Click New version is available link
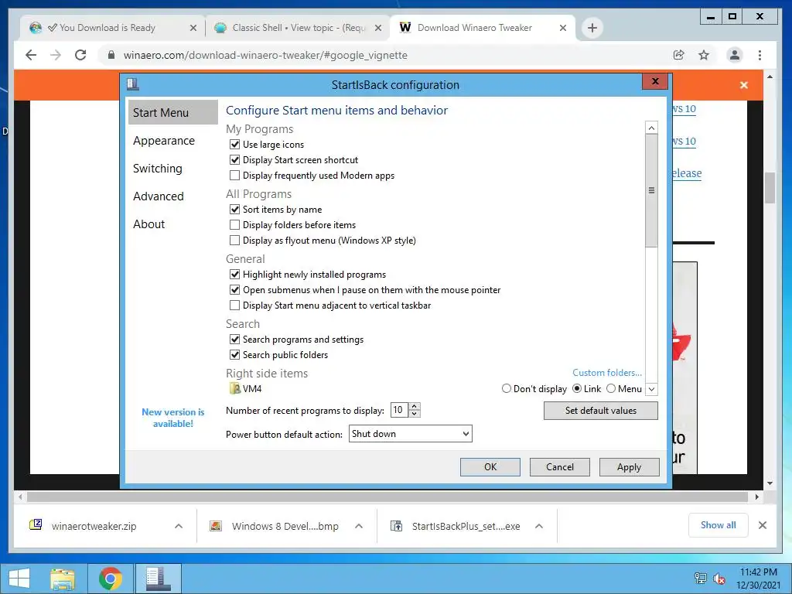The image size is (792, 594). tap(172, 418)
